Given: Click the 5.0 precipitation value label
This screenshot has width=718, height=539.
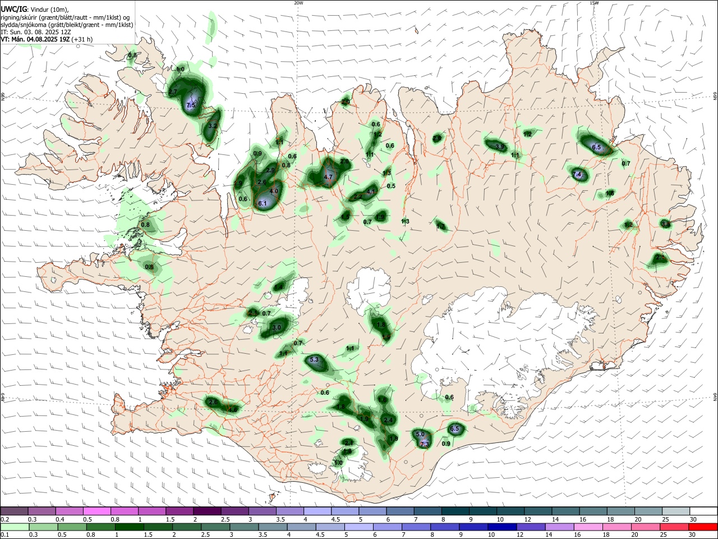Looking at the screenshot, I should pos(420,434).
